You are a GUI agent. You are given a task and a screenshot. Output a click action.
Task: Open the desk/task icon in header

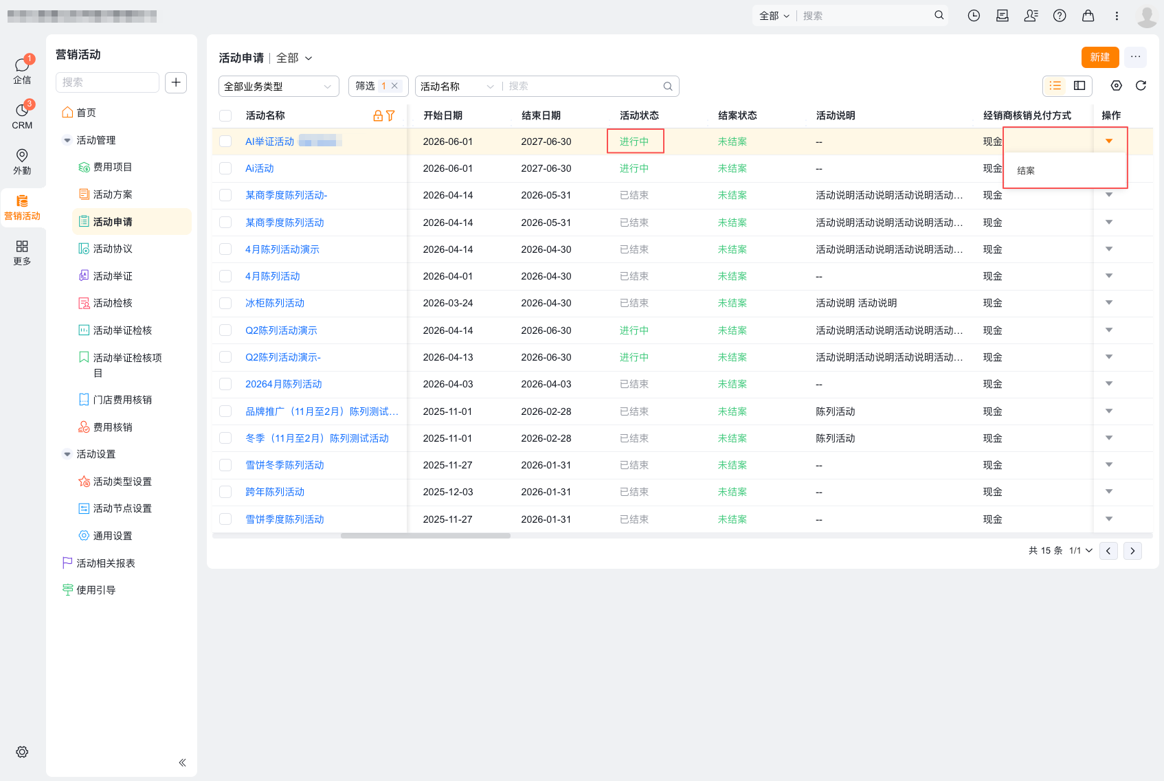click(1003, 15)
